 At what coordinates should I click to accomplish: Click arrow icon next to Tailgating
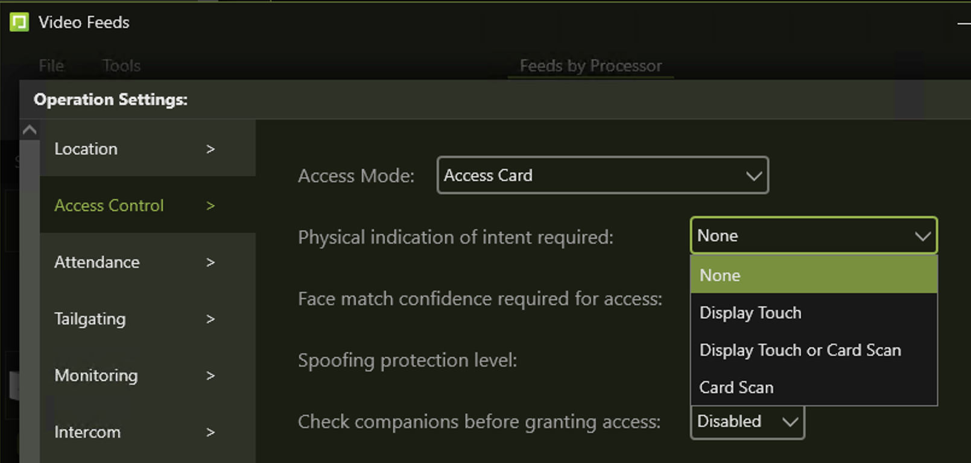[x=210, y=319]
